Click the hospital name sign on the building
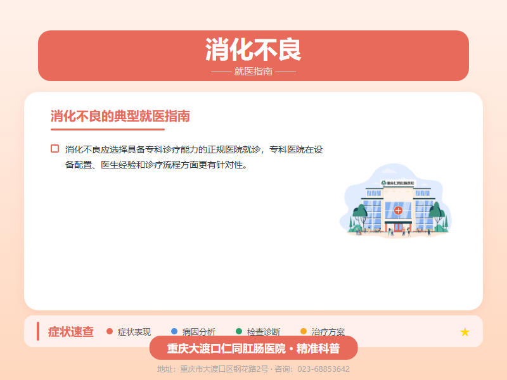Viewport: 507px width, 380px height. tap(398, 183)
